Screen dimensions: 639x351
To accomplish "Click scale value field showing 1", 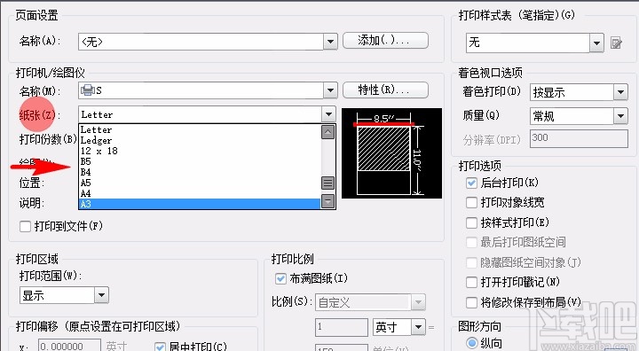I will pos(342,327).
